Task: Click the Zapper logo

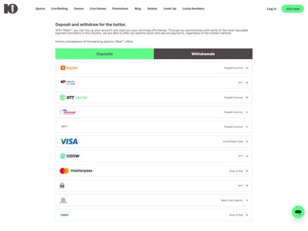Action: pyautogui.click(x=64, y=215)
